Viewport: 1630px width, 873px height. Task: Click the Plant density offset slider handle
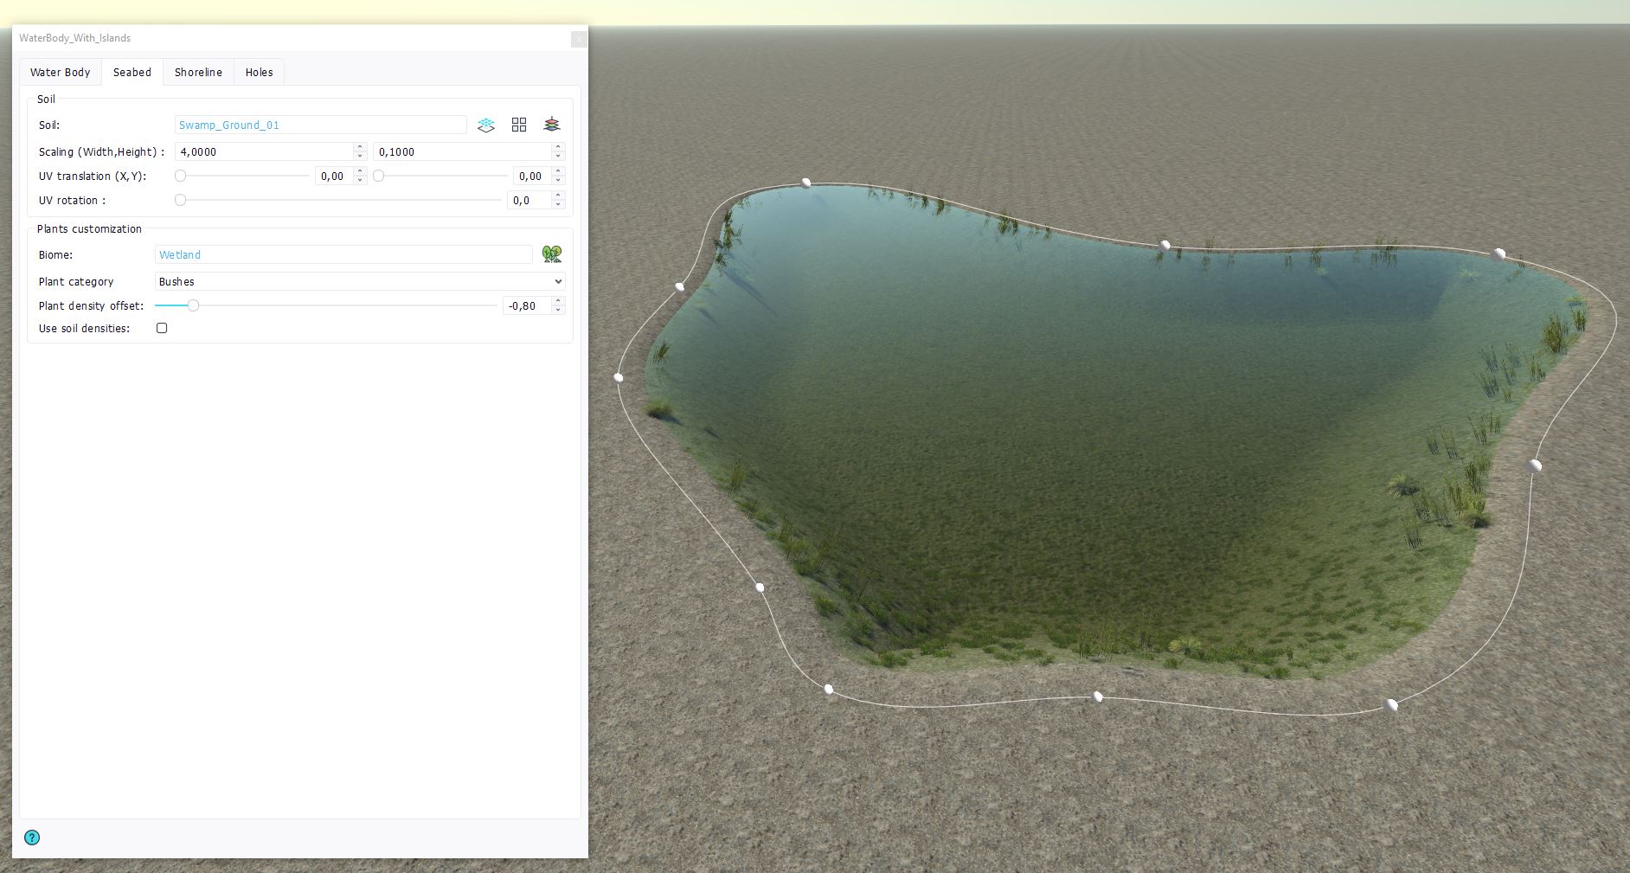click(x=194, y=305)
